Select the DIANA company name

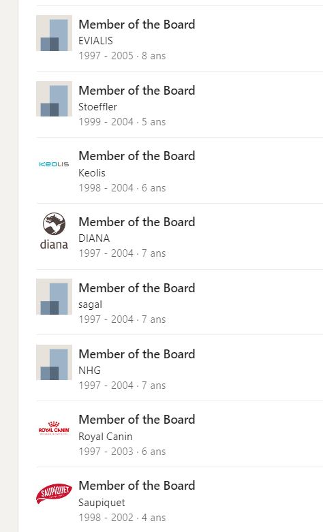coord(94,238)
